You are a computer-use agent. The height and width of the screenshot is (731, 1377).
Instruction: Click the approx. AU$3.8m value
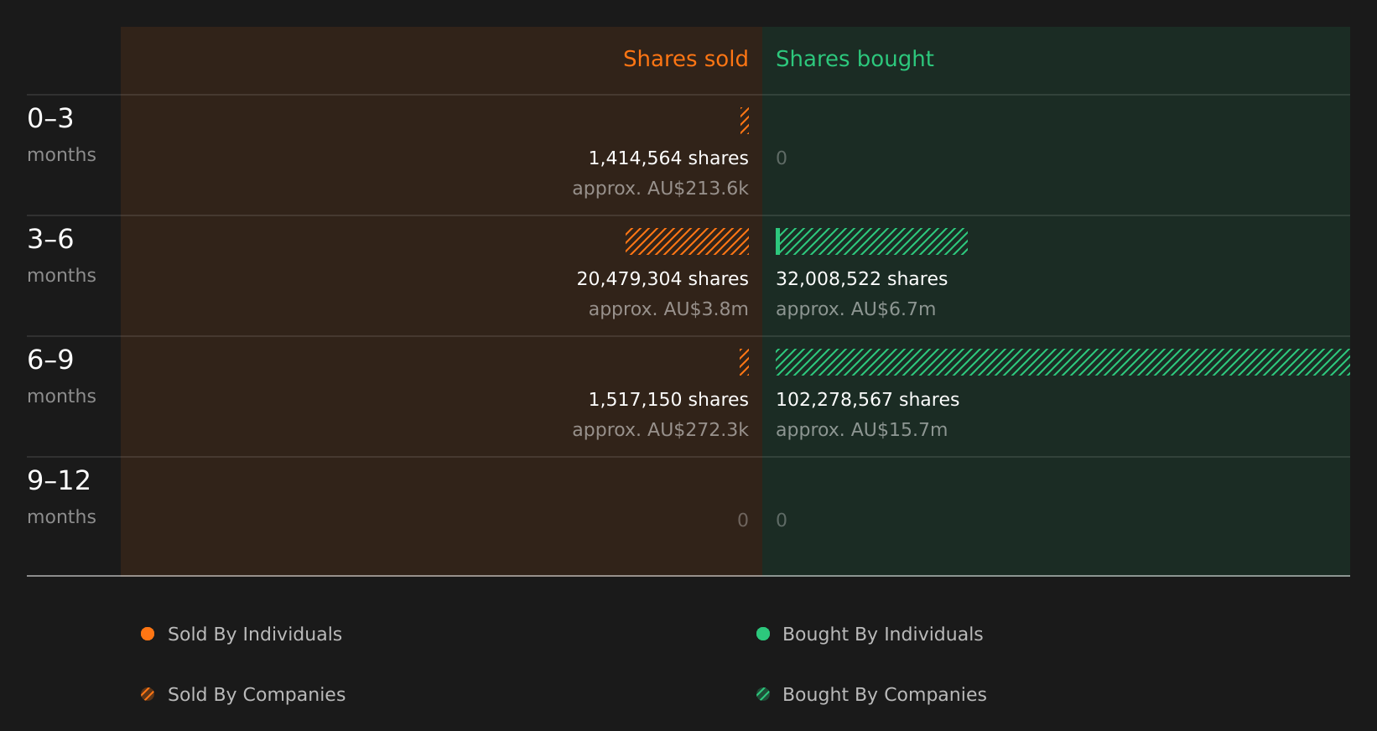click(x=668, y=309)
